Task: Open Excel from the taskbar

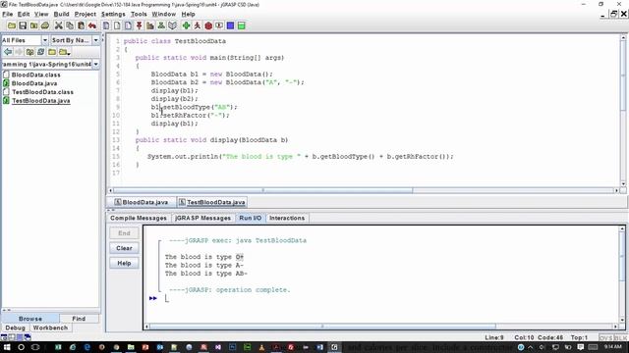Action: 58,347
